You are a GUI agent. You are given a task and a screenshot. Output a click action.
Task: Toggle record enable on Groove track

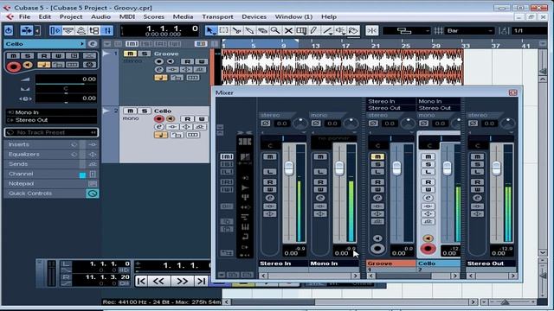[x=159, y=61]
